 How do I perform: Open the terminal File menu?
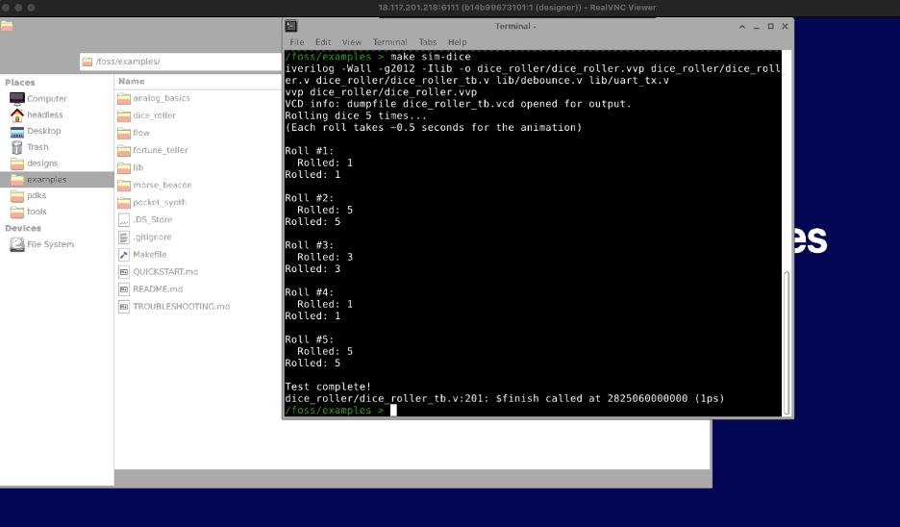click(297, 42)
